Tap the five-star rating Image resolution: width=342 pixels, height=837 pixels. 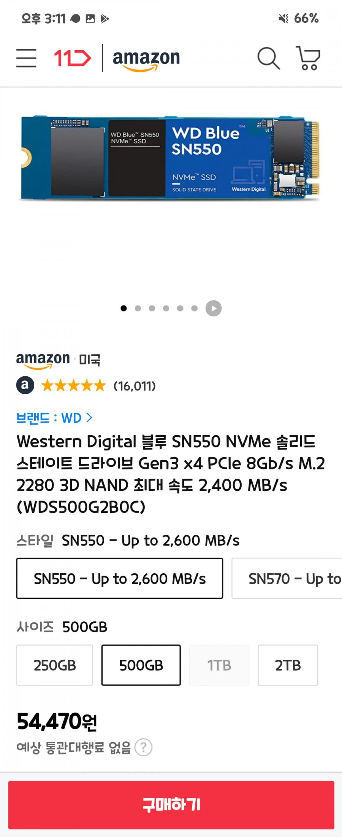coord(74,385)
